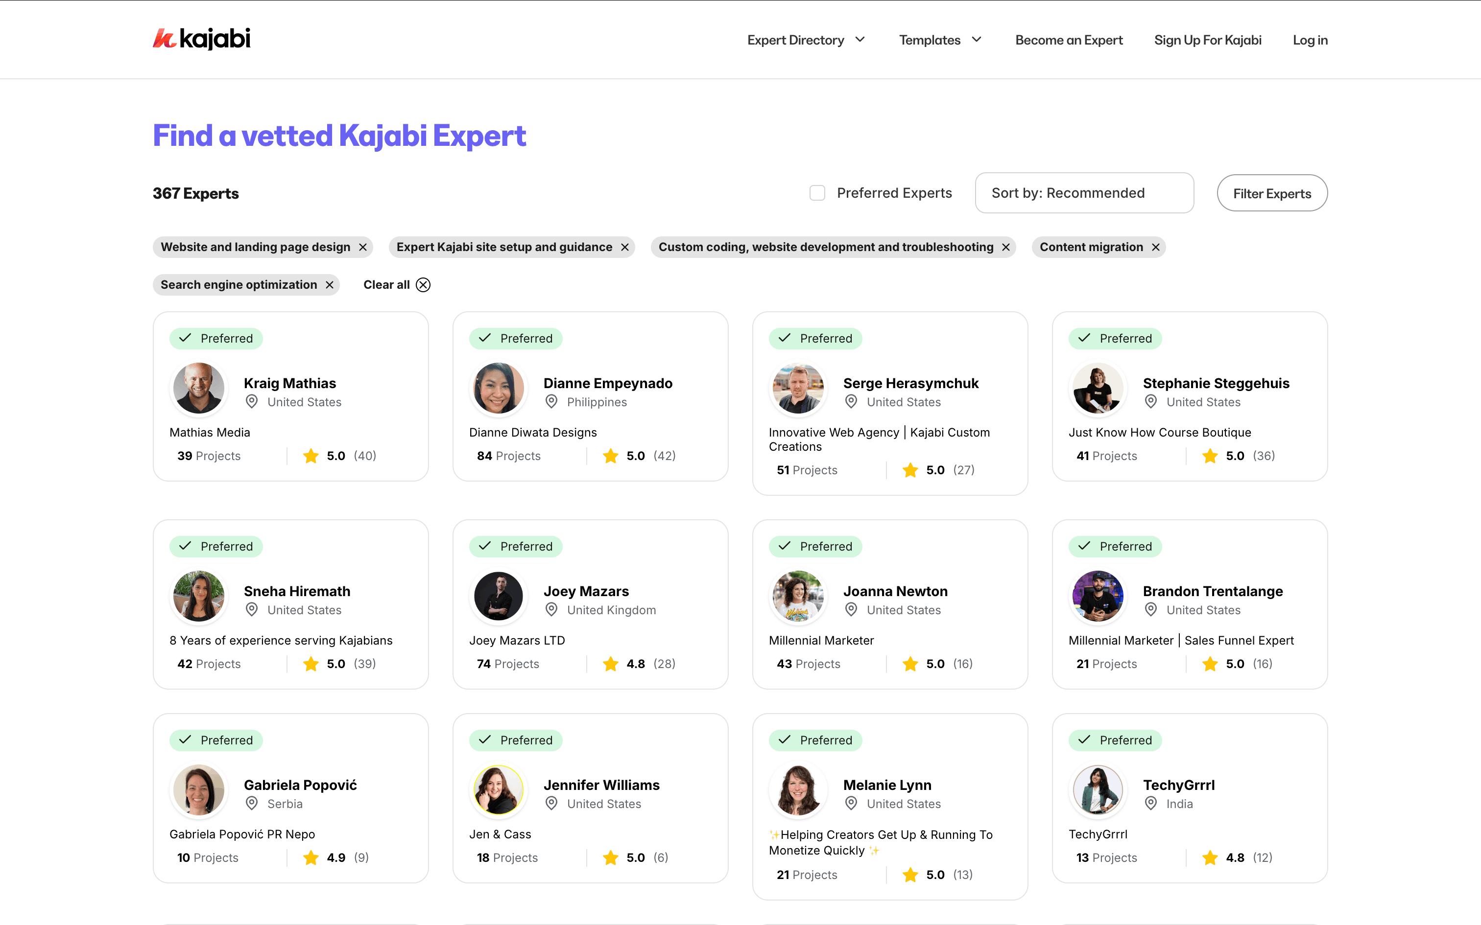
Task: Remove the Website and landing page design filter
Action: (363, 247)
